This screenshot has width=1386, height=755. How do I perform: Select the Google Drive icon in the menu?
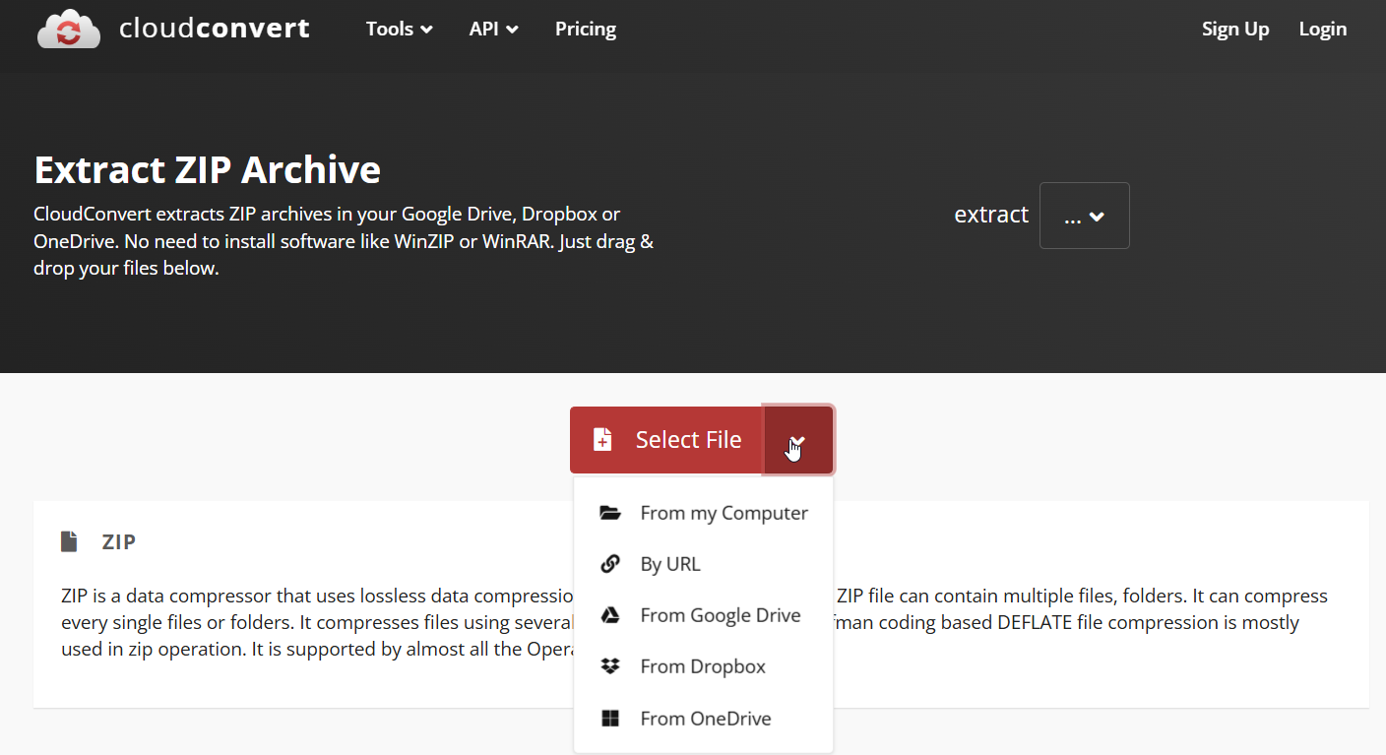point(610,614)
